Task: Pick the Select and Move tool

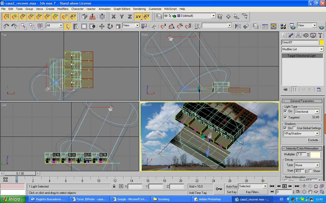Action: click(x=102, y=26)
